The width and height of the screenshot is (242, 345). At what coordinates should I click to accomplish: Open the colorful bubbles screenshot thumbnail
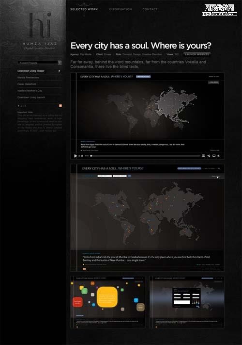coord(107,302)
